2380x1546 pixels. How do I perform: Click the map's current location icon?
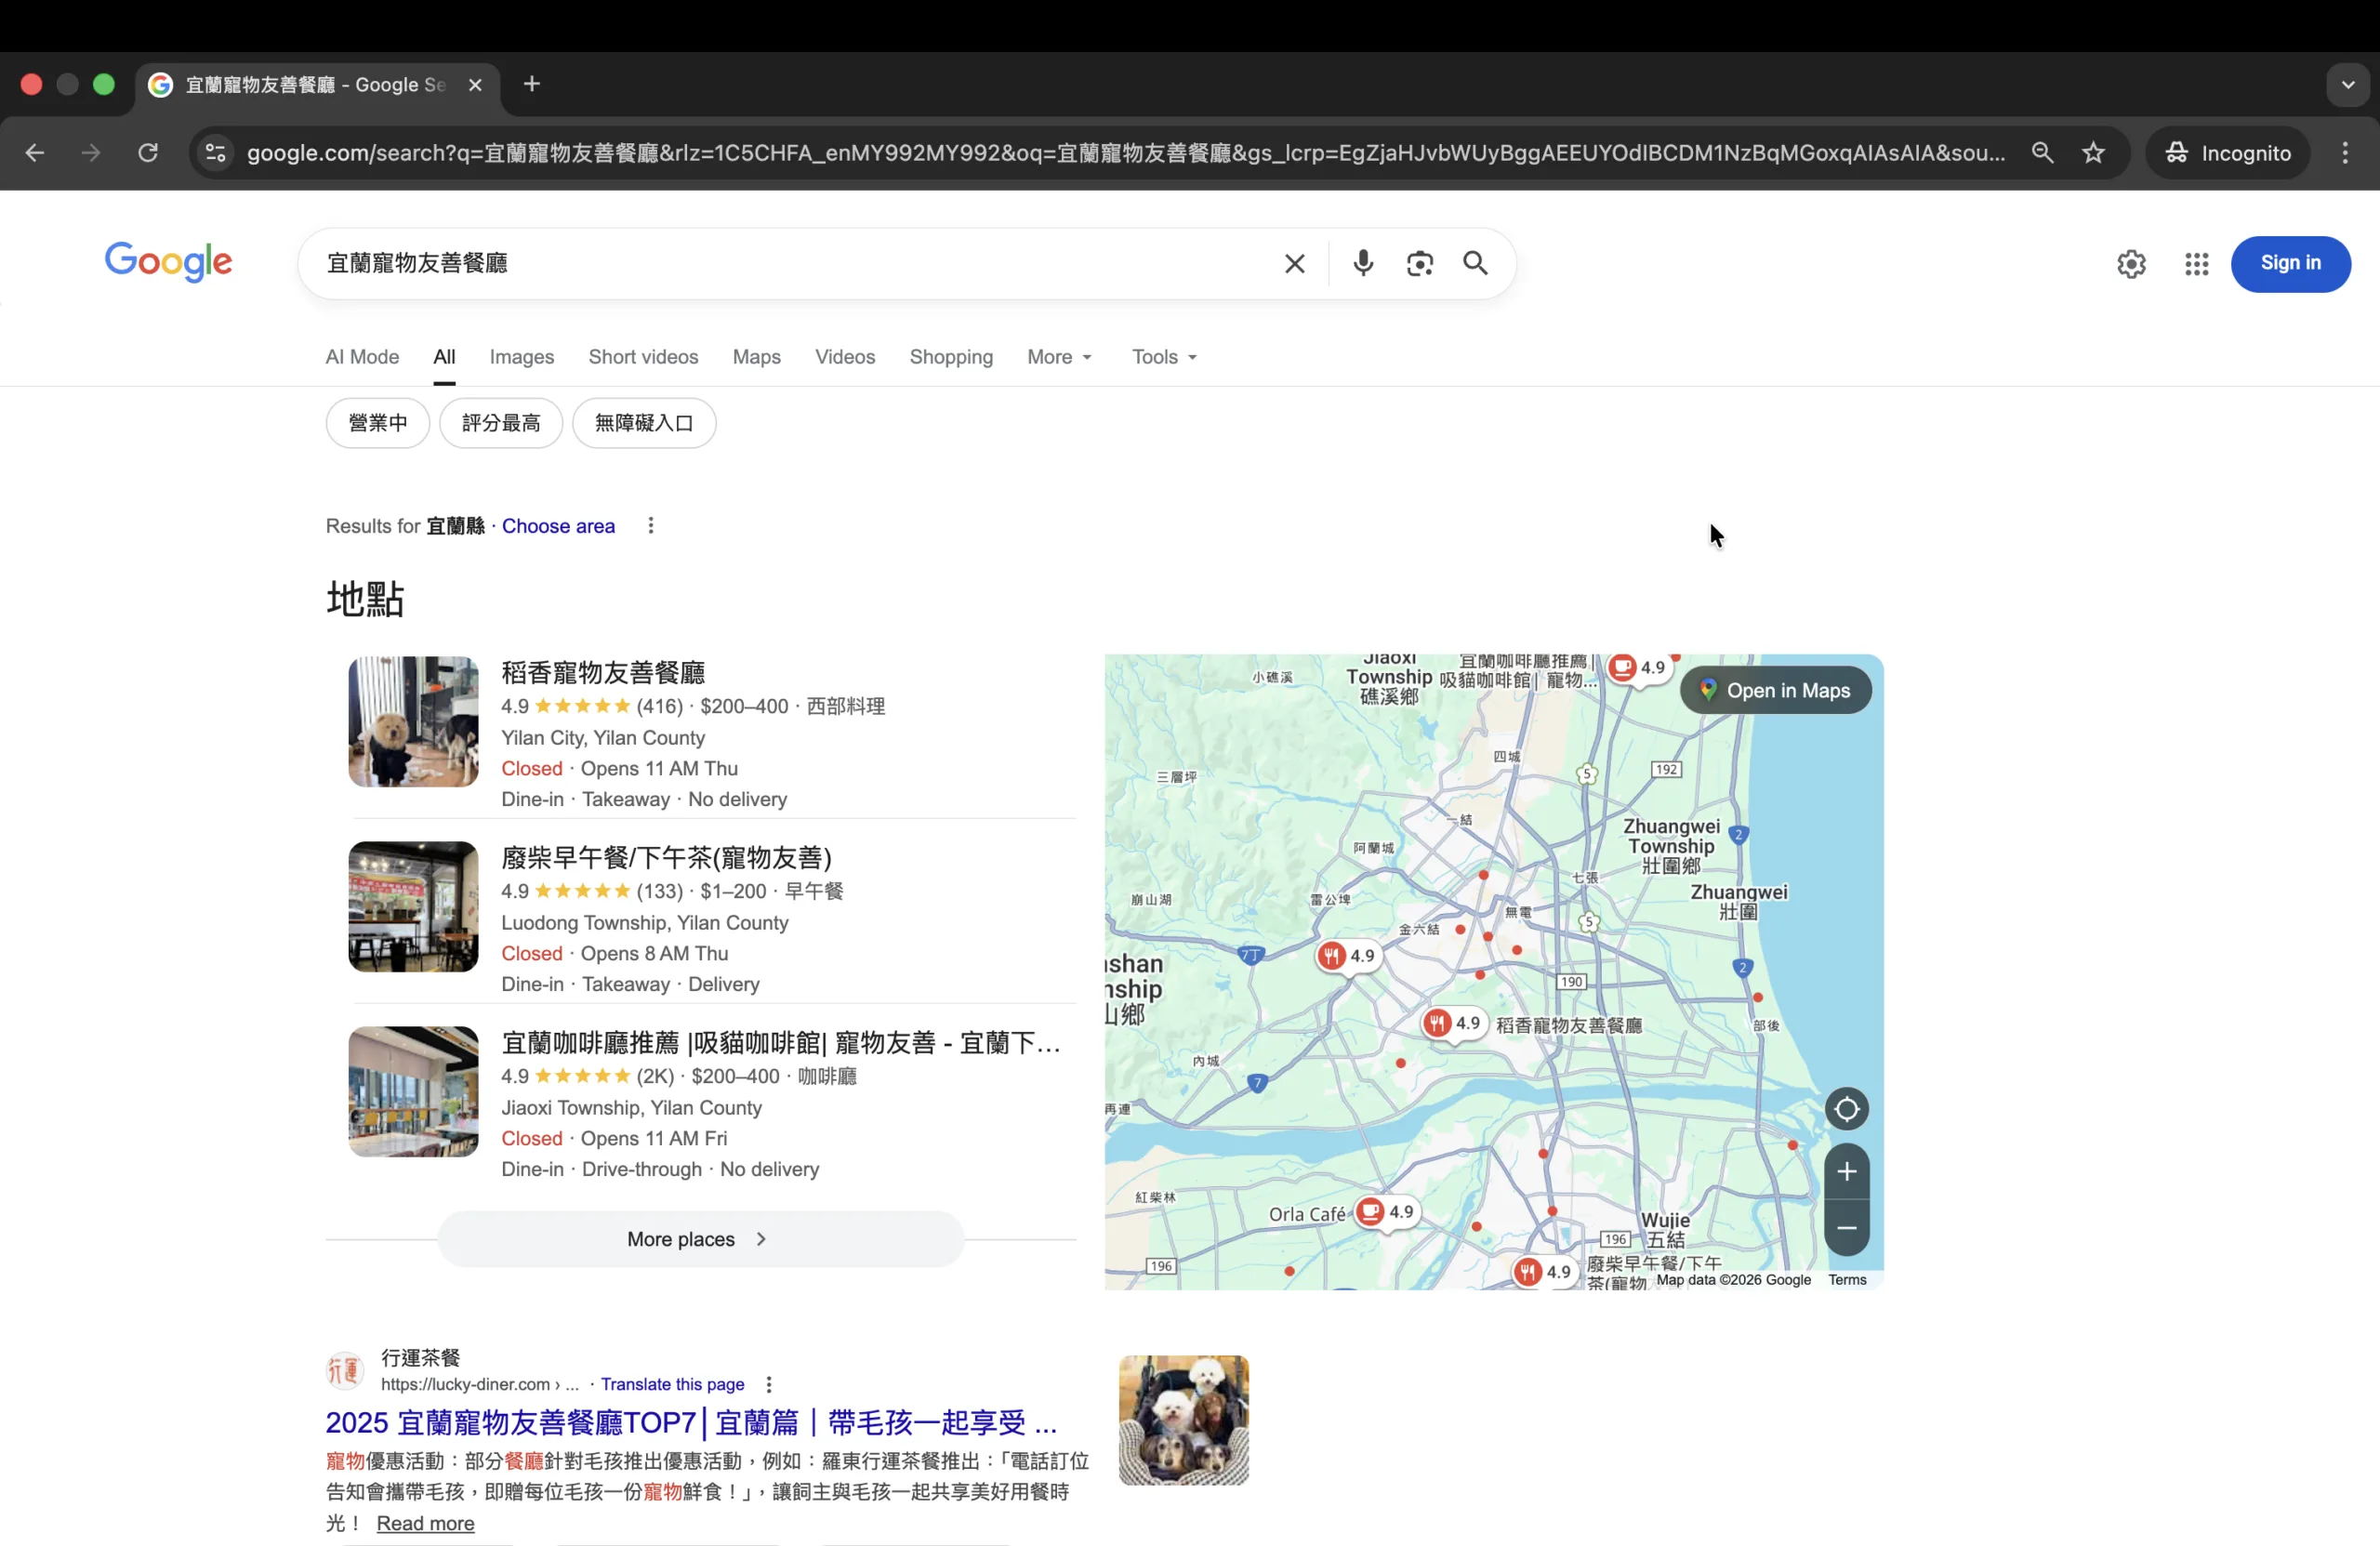tap(1846, 1109)
